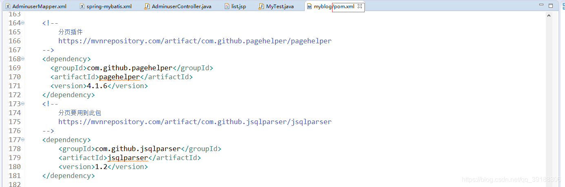Click the com.github.jsqlparser groupId line
Screen dimensions: 565x187
click(x=140, y=149)
